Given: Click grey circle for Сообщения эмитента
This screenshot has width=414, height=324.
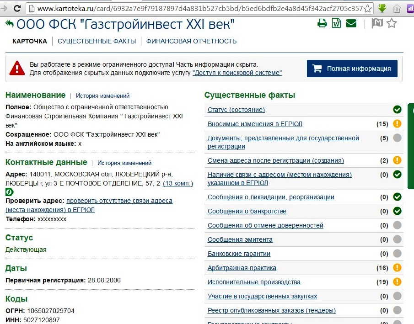Looking at the screenshot, I should [397, 239].
